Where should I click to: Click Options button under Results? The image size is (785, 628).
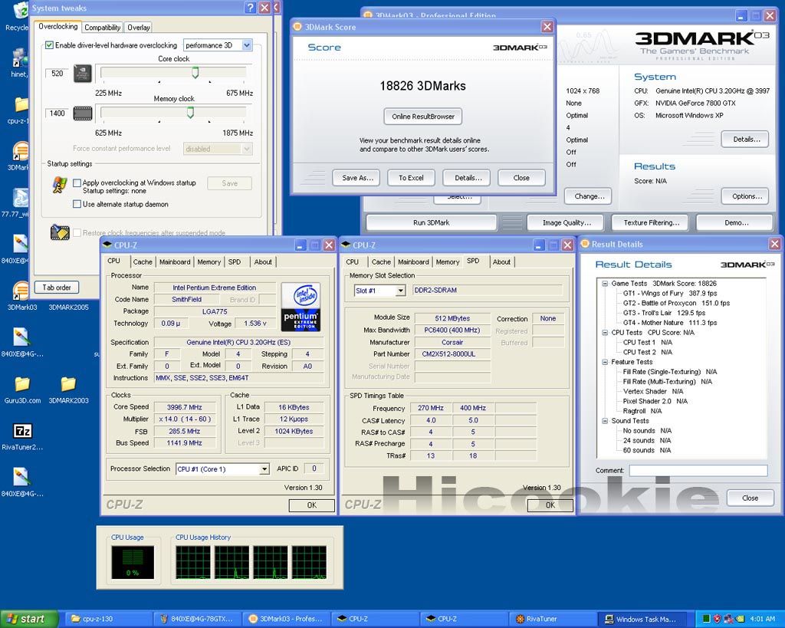pos(745,196)
